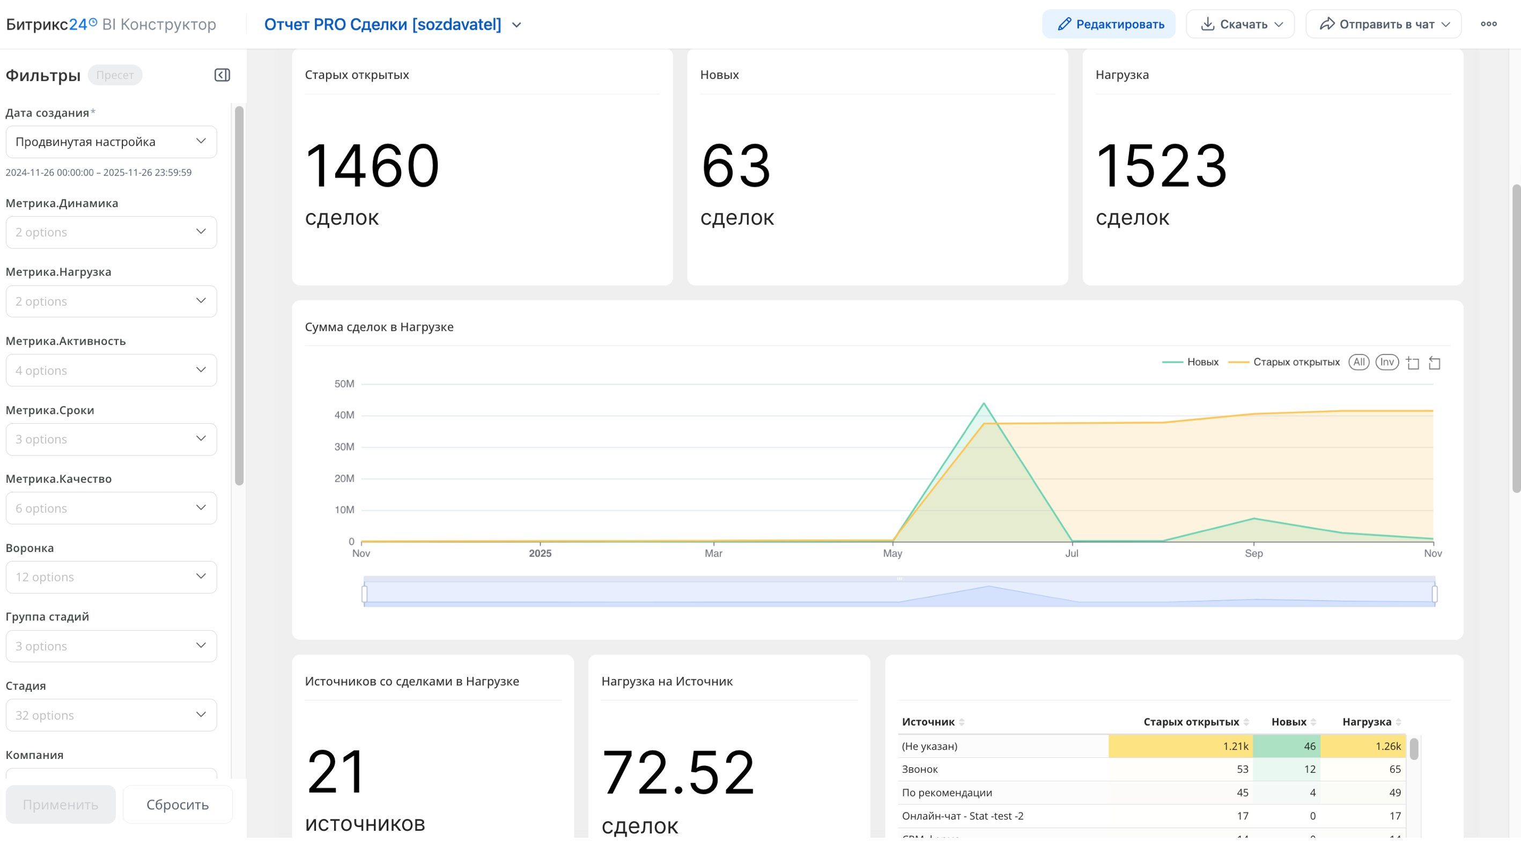Click the chart zoom area icon

[1412, 363]
